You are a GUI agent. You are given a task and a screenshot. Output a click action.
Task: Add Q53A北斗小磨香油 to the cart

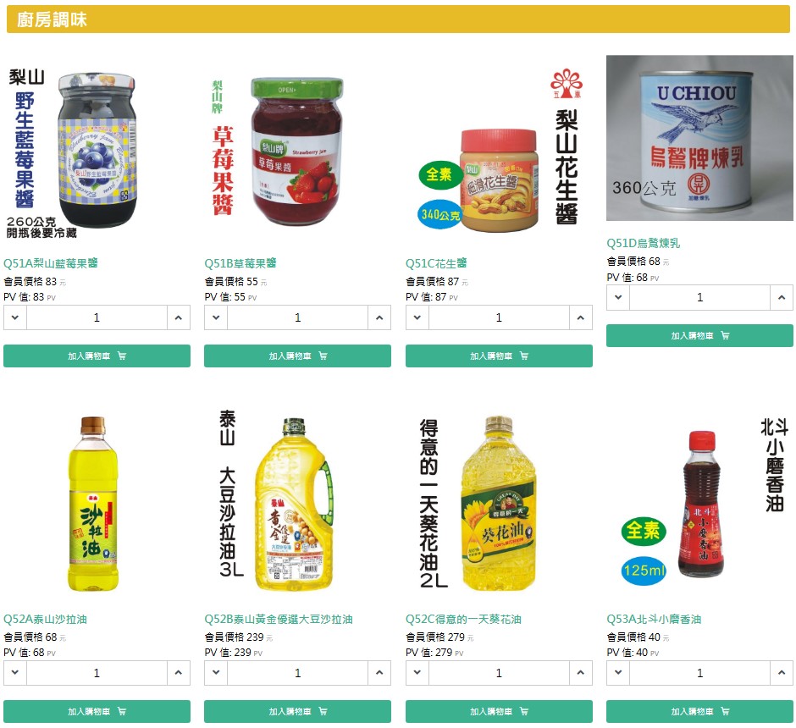[699, 712]
